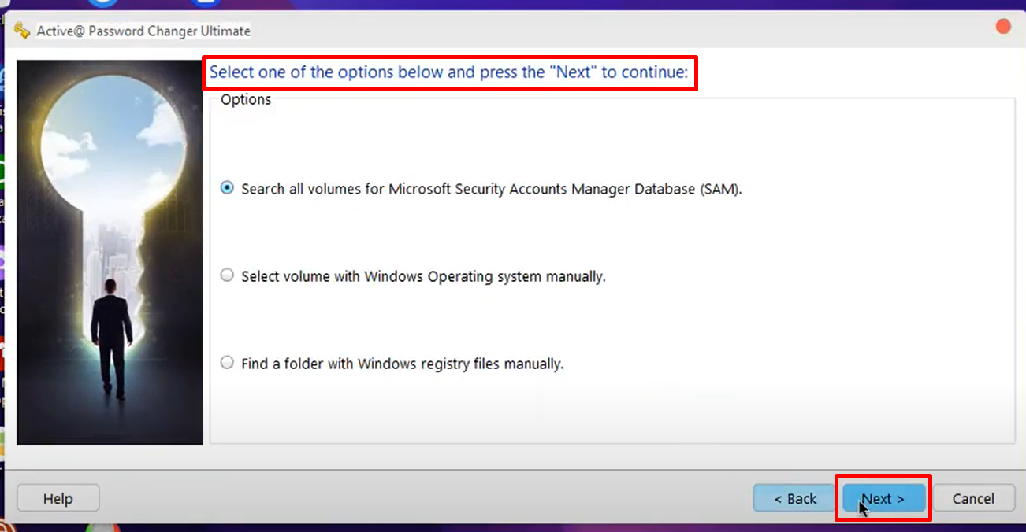Click the 'Select volume with Windows Operating system manually' text

tap(423, 276)
